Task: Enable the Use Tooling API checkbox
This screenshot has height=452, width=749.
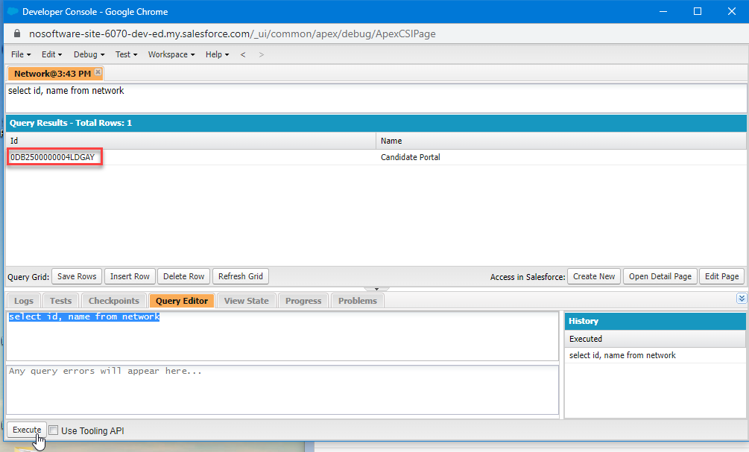Action: [x=54, y=430]
